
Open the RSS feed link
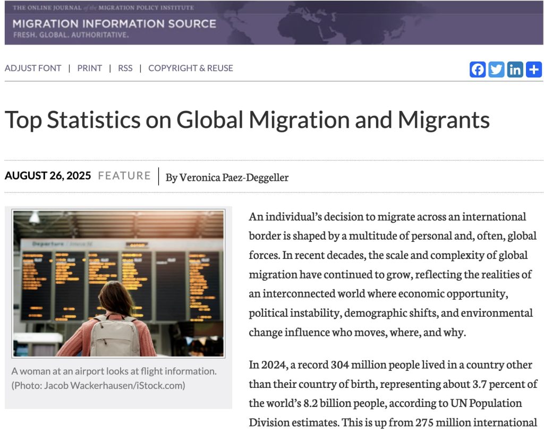[x=125, y=68]
